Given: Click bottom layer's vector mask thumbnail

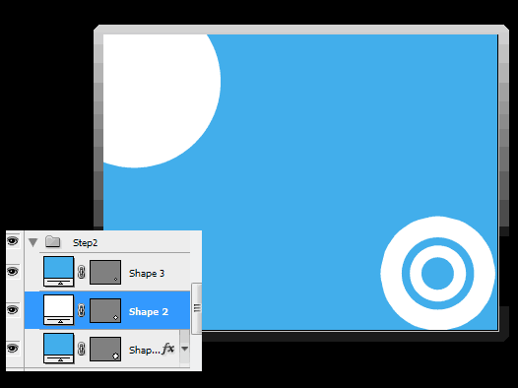Looking at the screenshot, I should [x=105, y=349].
